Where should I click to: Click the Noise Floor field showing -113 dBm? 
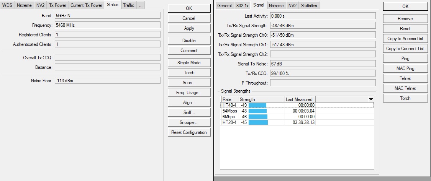pyautogui.click(x=108, y=80)
